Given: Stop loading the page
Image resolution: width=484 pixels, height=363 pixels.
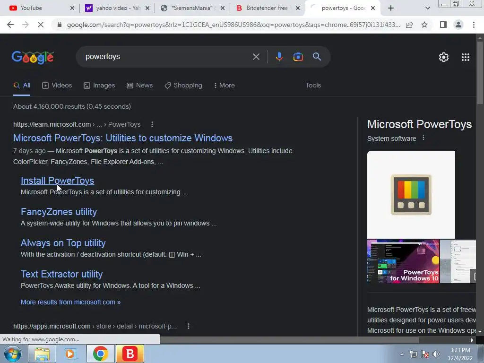Looking at the screenshot, I should (41, 25).
